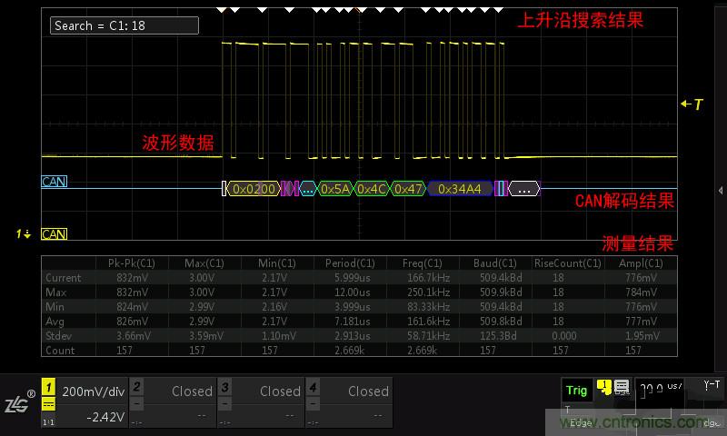This screenshot has height=436, width=727.
Task: Open the Trig trigger menu
Action: [576, 391]
